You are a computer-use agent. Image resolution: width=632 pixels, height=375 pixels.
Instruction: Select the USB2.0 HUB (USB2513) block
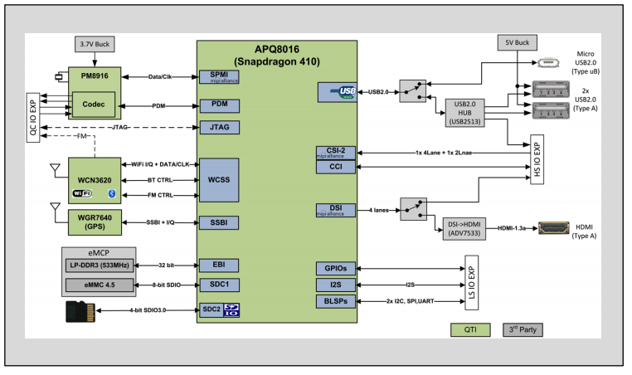[x=464, y=113]
